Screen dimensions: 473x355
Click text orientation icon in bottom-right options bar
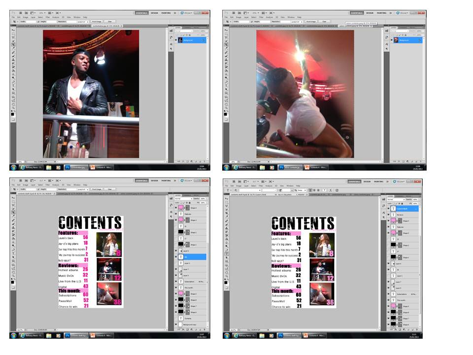pyautogui.click(x=236, y=190)
